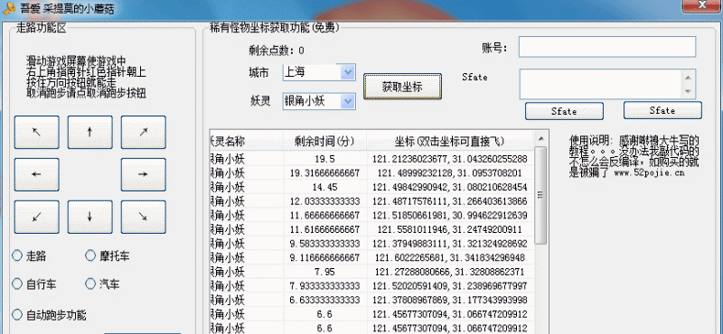Screen dimensions: 723x334
Task: Click remaining time cell 7.95
Action: click(325, 272)
